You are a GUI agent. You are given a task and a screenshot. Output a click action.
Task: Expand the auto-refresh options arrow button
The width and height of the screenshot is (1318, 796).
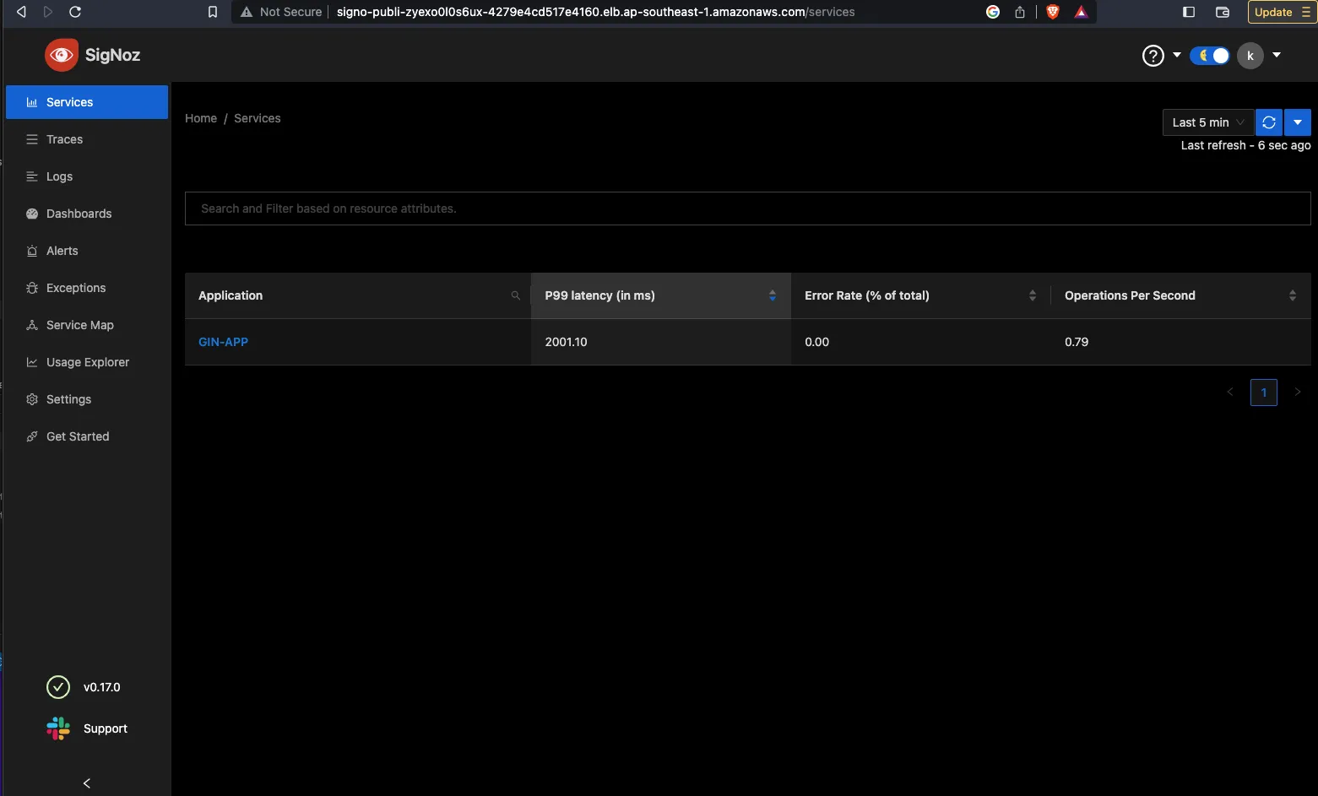(x=1298, y=122)
